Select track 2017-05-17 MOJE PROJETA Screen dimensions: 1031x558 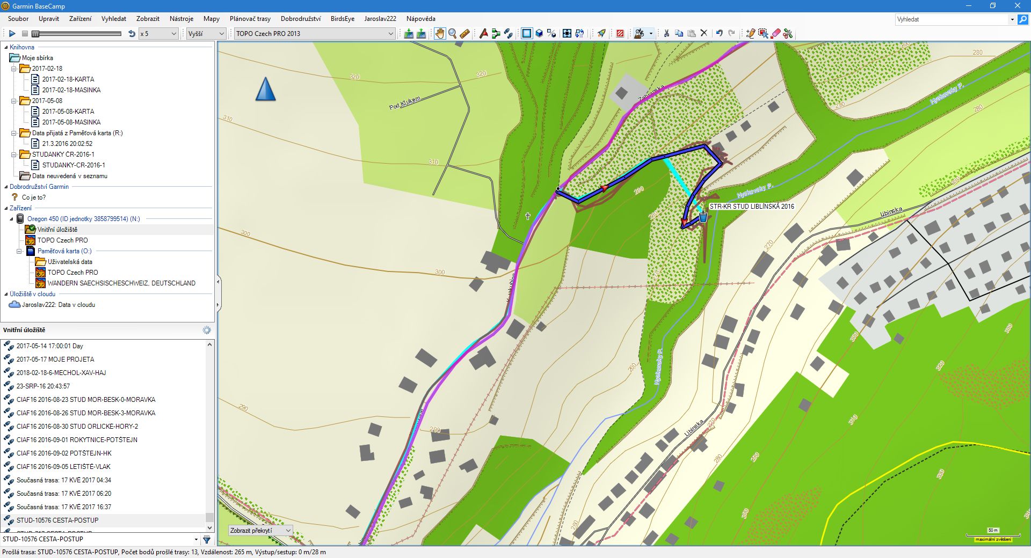[x=55, y=359]
